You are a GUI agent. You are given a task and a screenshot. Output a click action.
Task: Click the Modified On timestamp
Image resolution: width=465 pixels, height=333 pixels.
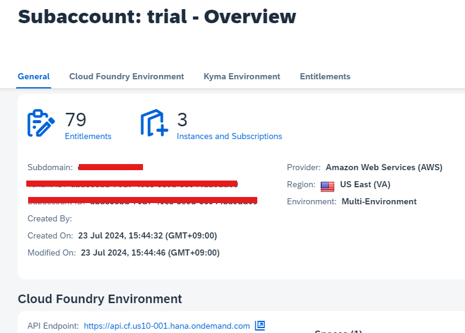pyautogui.click(x=150, y=252)
